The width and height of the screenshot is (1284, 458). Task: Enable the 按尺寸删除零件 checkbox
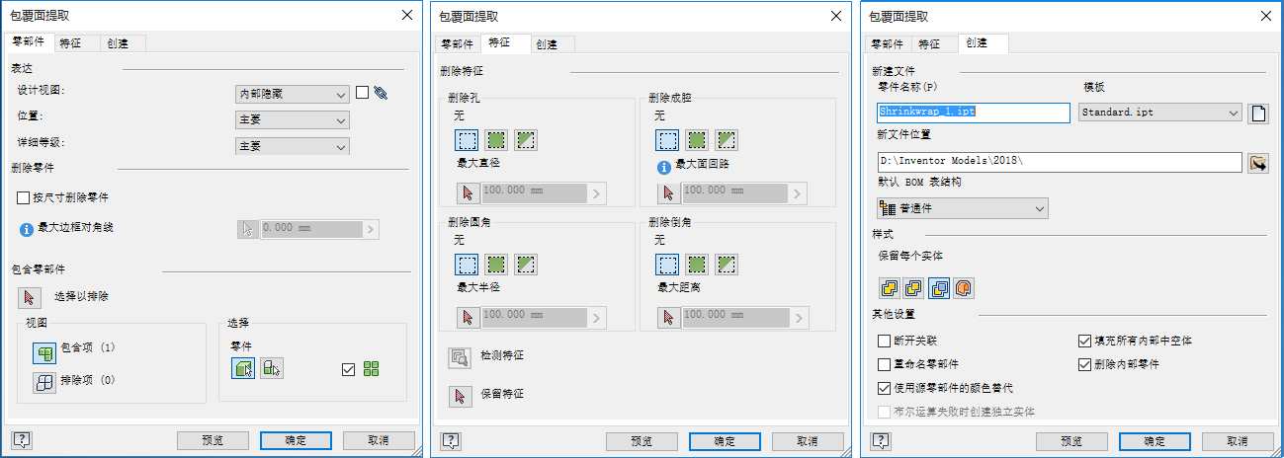click(x=24, y=198)
